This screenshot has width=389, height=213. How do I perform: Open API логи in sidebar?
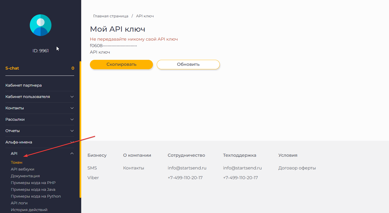click(x=19, y=203)
